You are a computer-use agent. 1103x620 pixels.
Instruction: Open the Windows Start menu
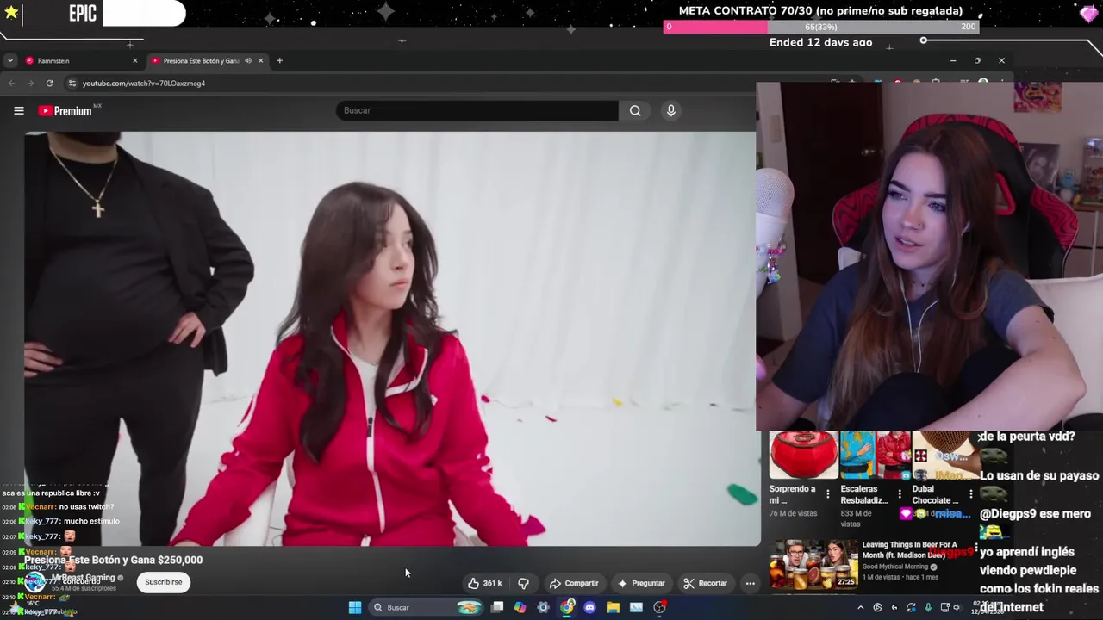(354, 607)
